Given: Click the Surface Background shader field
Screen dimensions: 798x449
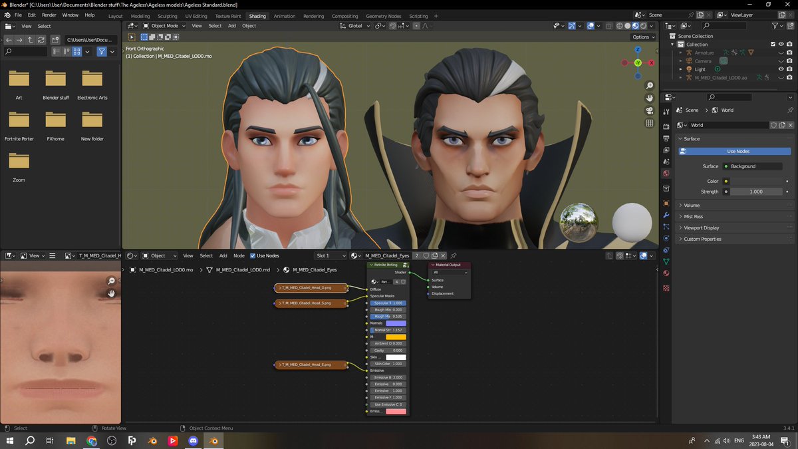Looking at the screenshot, I should pos(751,166).
